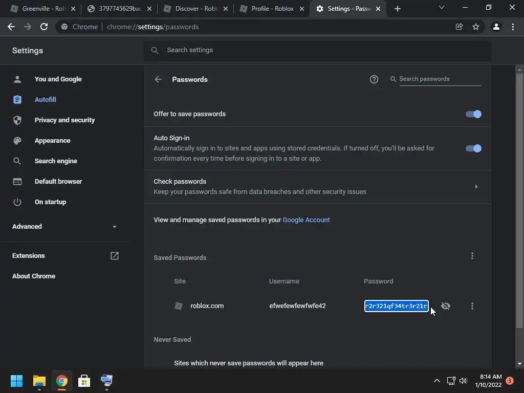
Task: Click the tab search chevron in title bar
Action: (442, 7)
